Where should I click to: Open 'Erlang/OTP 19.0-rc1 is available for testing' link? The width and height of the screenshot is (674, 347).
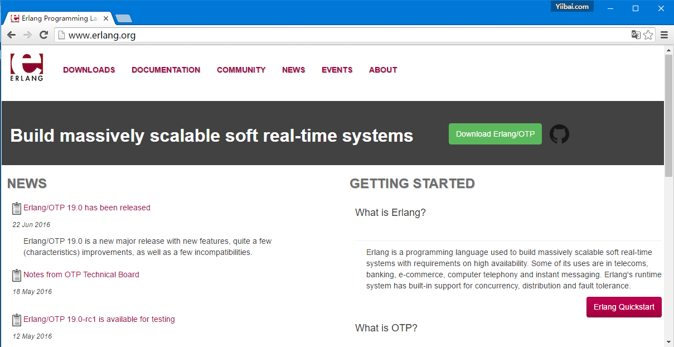point(99,319)
